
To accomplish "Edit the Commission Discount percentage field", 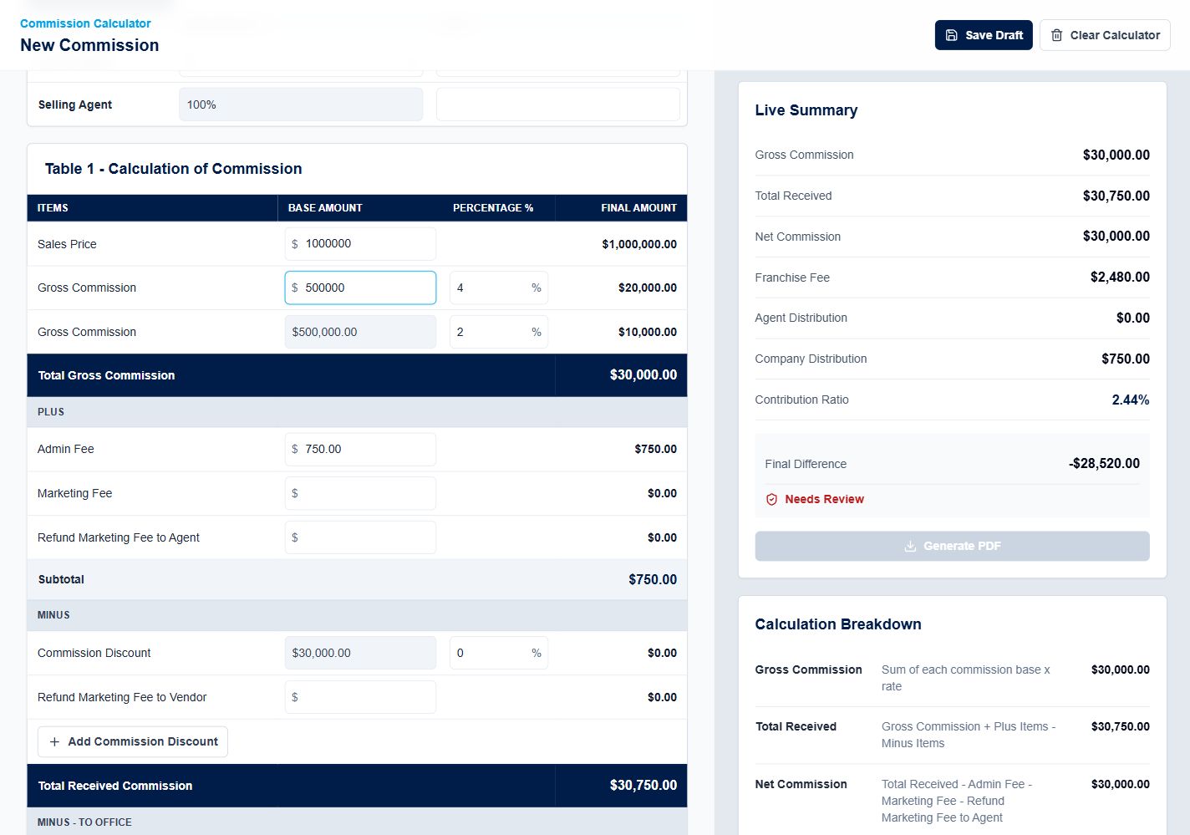I will (x=499, y=653).
